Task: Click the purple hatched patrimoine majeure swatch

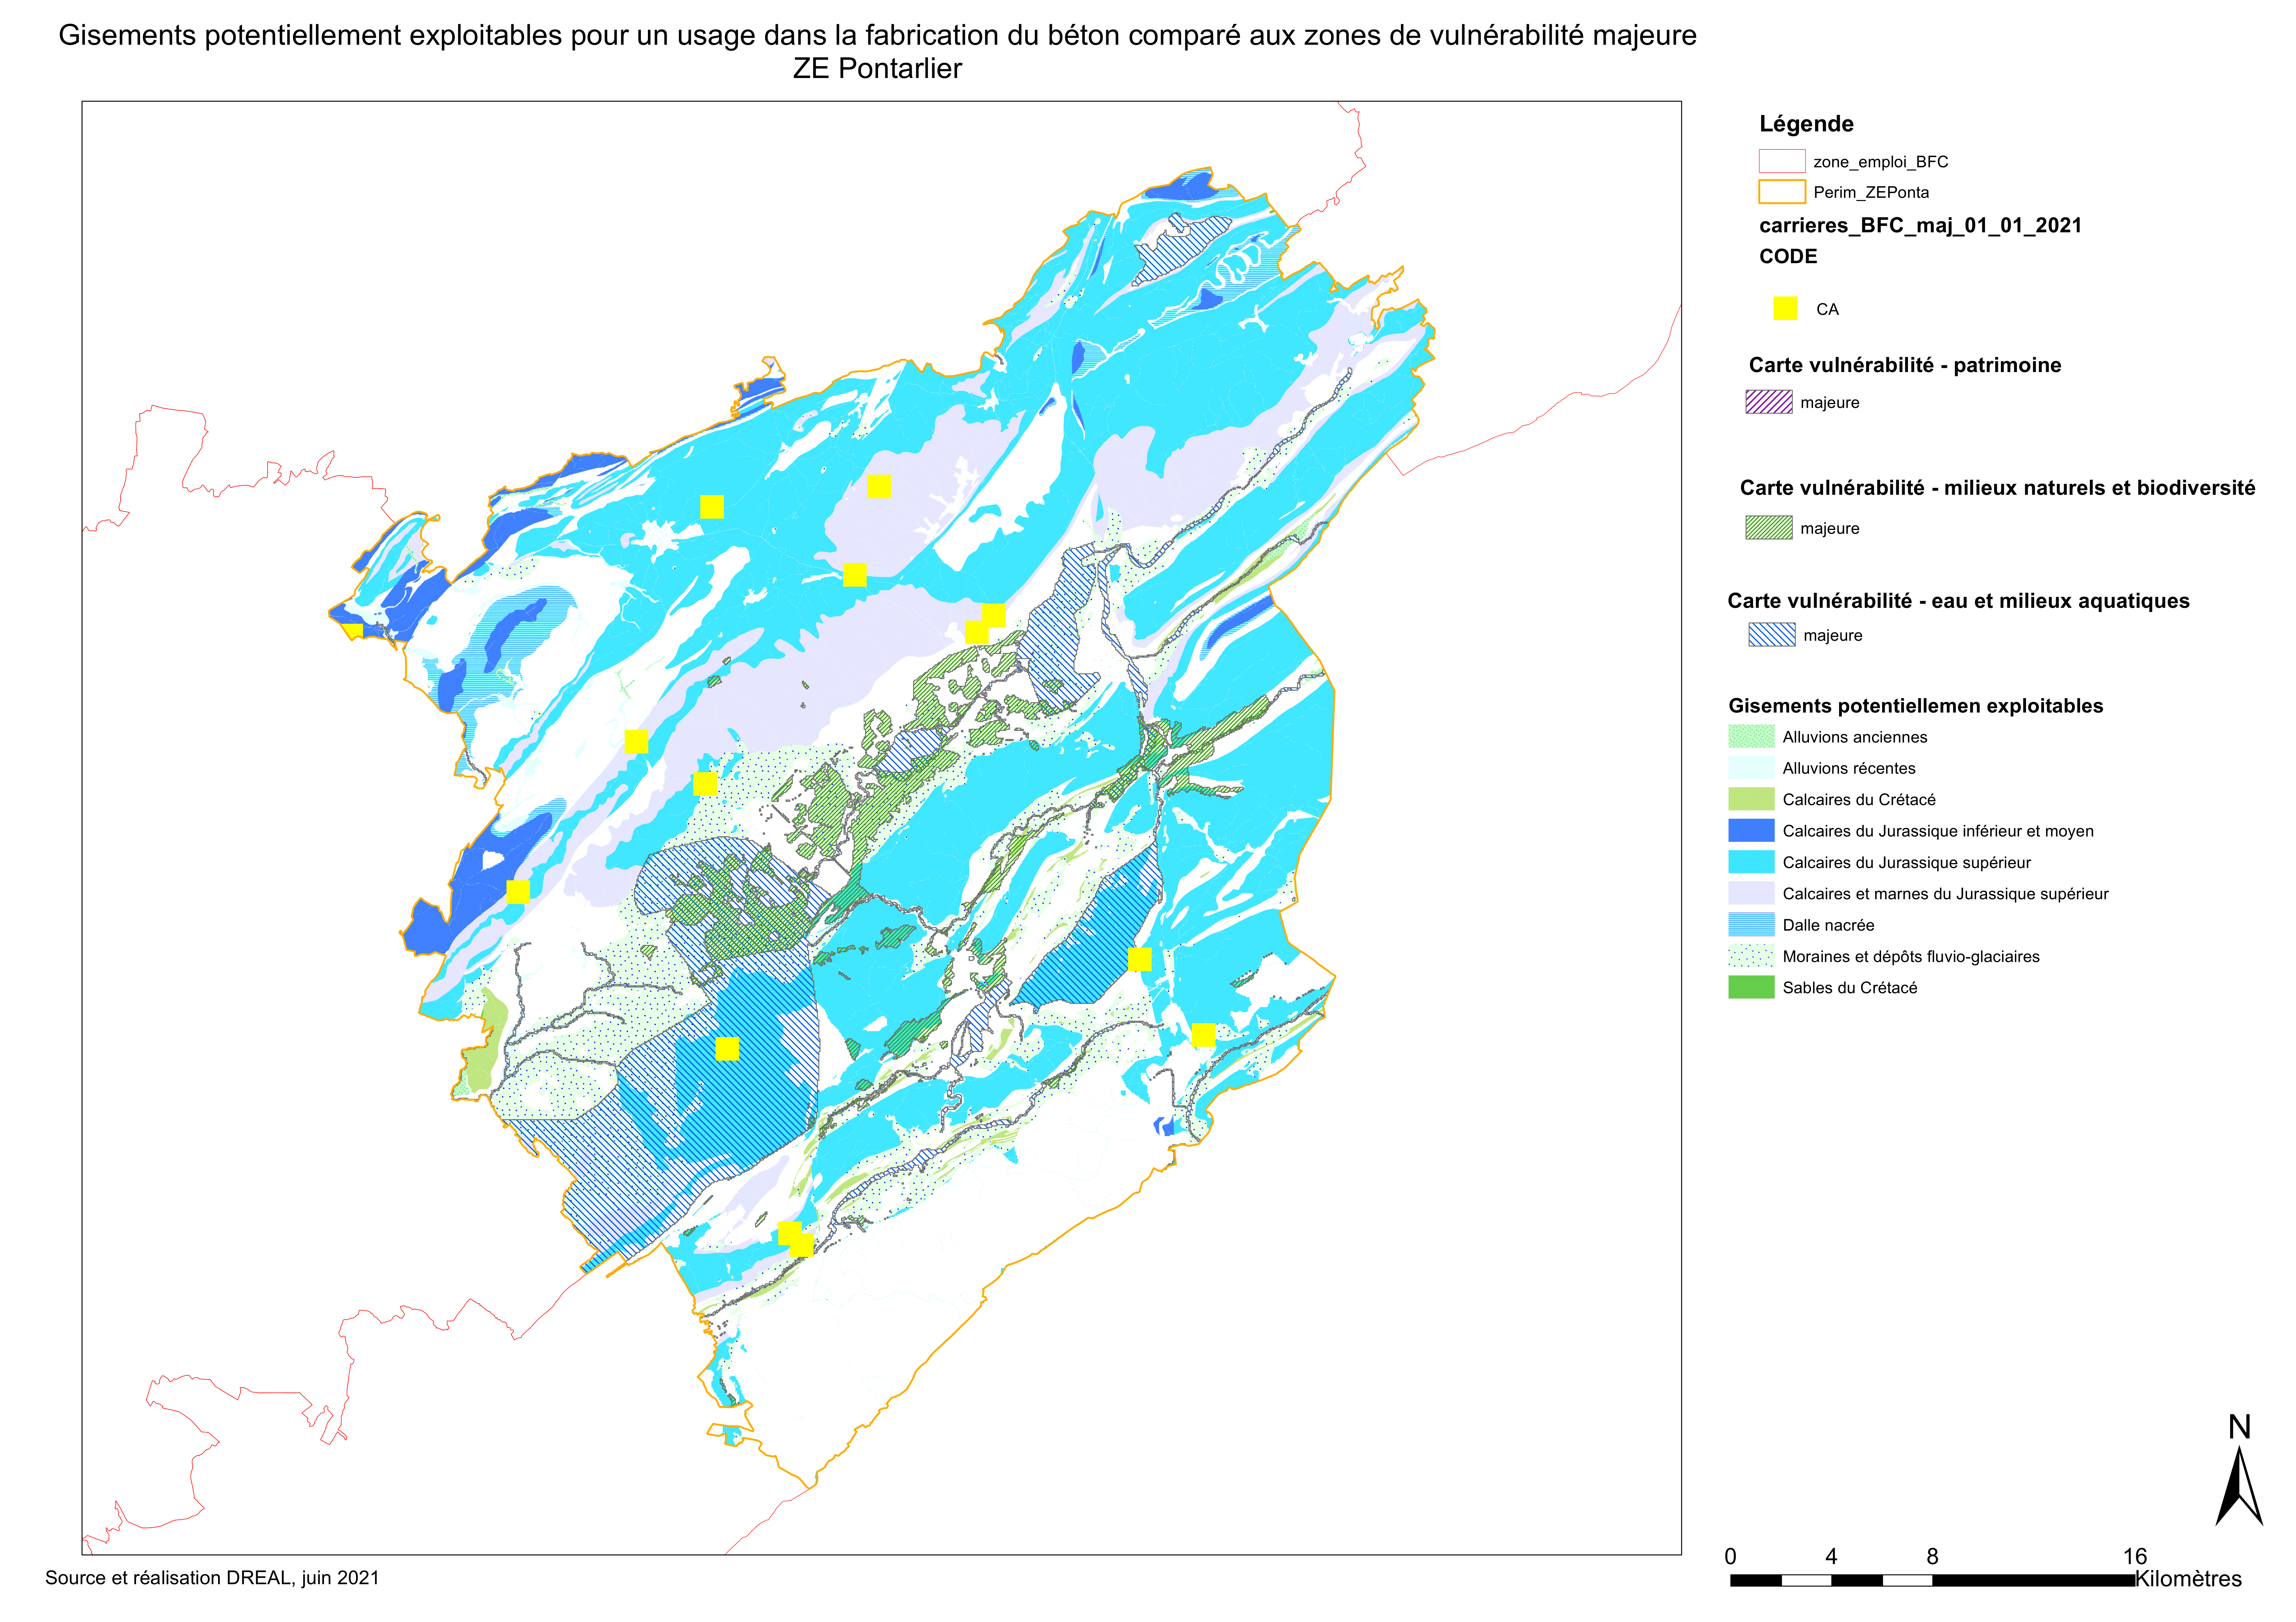Action: 1769,402
